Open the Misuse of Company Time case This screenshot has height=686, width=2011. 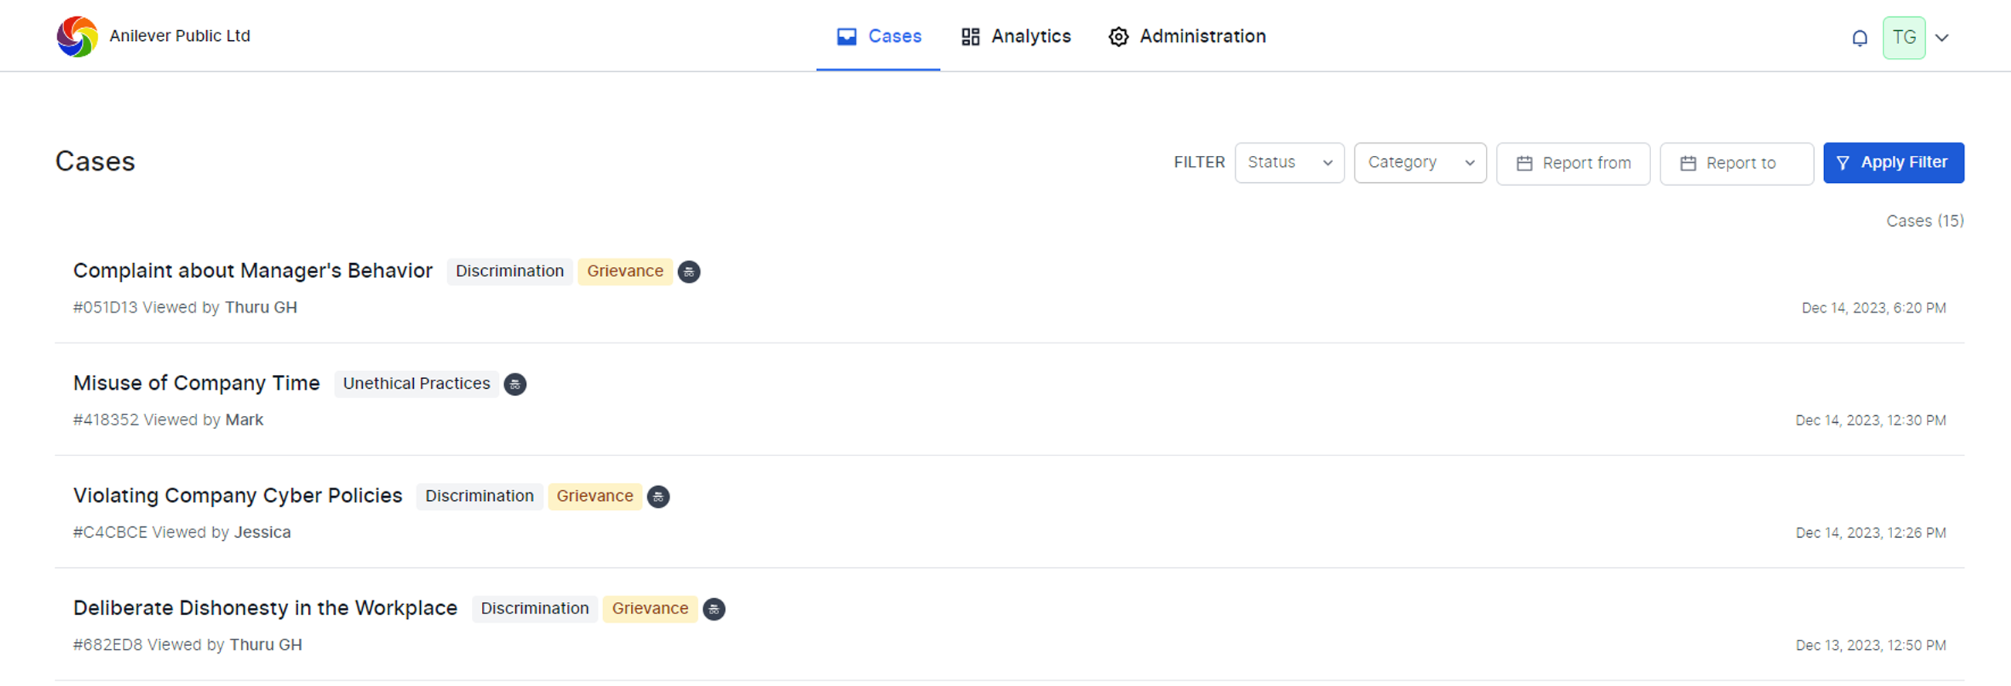coord(196,384)
